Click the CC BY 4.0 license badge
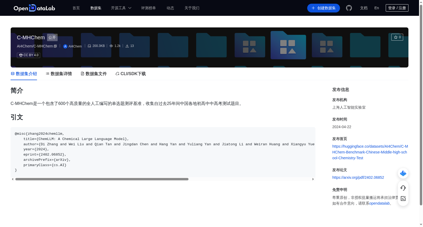 click(x=29, y=55)
